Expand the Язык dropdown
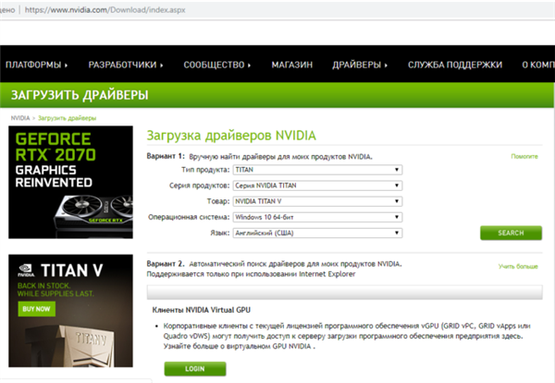This screenshot has height=383, width=555. [x=317, y=233]
